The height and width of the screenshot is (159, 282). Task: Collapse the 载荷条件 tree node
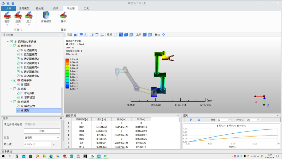pos(11,46)
